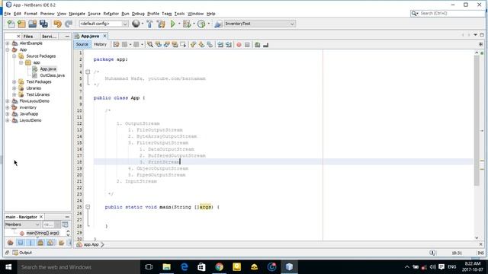Run the project with the green arrow
Screen dimensions: 488x274
point(173,24)
